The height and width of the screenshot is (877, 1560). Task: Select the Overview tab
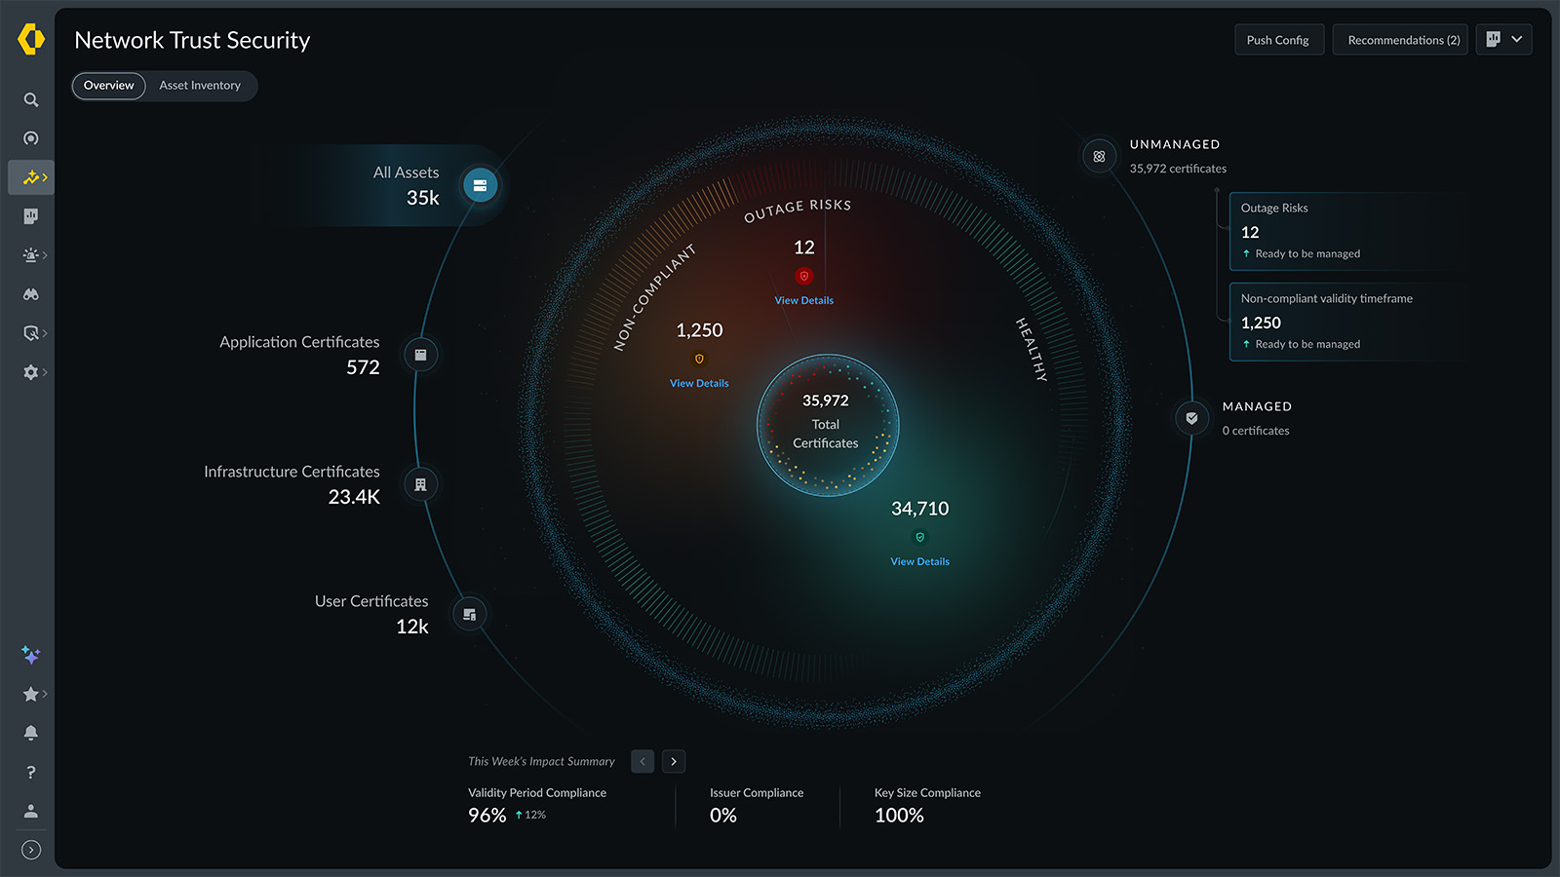coord(108,86)
